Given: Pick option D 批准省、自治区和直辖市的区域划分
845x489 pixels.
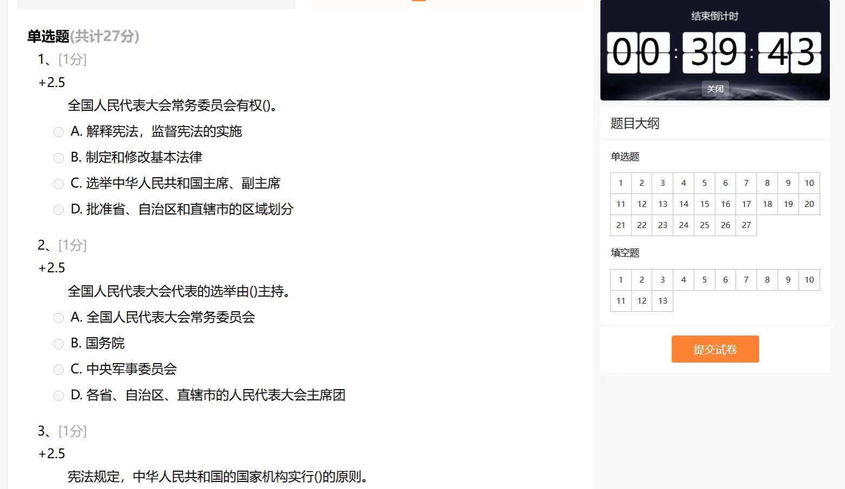Looking at the screenshot, I should [58, 210].
